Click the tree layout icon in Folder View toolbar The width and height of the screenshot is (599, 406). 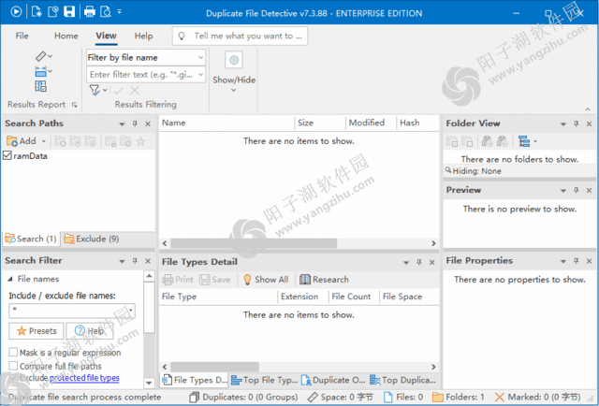coord(524,141)
